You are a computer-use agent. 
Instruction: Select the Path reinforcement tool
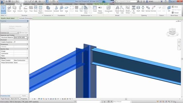[81, 9]
